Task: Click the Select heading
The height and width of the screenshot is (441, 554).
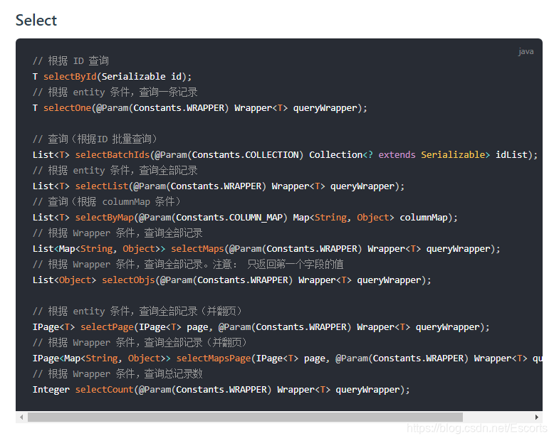Action: [x=36, y=20]
